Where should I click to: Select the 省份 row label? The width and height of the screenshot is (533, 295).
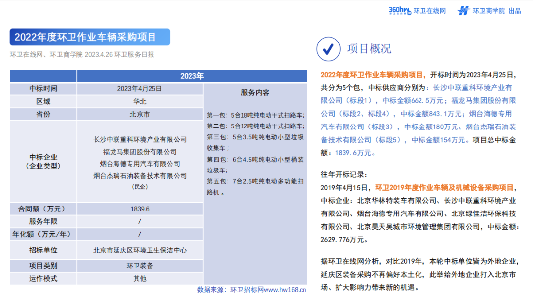(x=43, y=114)
